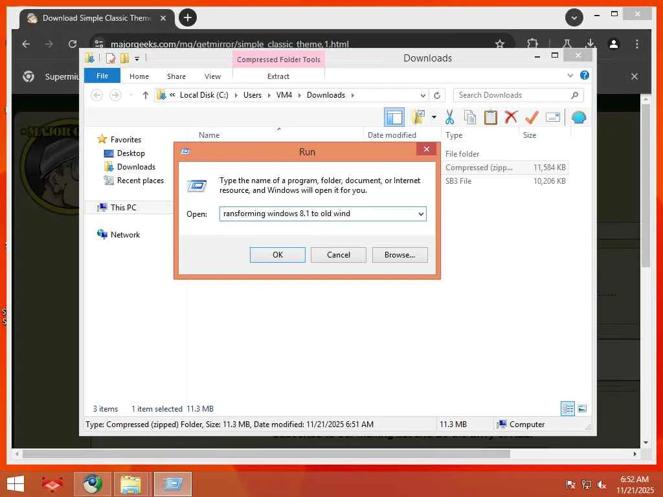The width and height of the screenshot is (663, 497).
Task: Open new tab with plus button
Action: click(188, 17)
